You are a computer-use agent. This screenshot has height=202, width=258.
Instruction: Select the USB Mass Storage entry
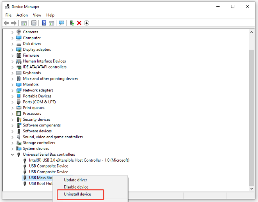coord(40,177)
